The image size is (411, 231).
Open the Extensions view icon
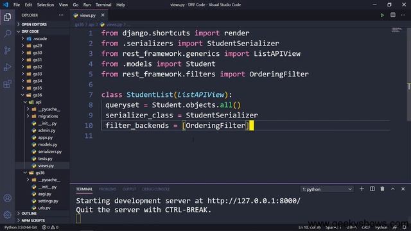[x=7, y=84]
